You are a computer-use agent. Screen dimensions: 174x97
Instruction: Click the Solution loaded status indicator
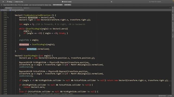pos(67,2)
